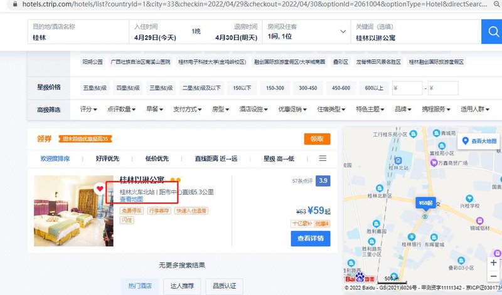
Task: Select the 450-600 price filter
Action: [x=341, y=88]
